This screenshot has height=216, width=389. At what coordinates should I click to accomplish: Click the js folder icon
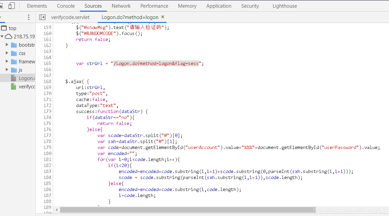14,70
